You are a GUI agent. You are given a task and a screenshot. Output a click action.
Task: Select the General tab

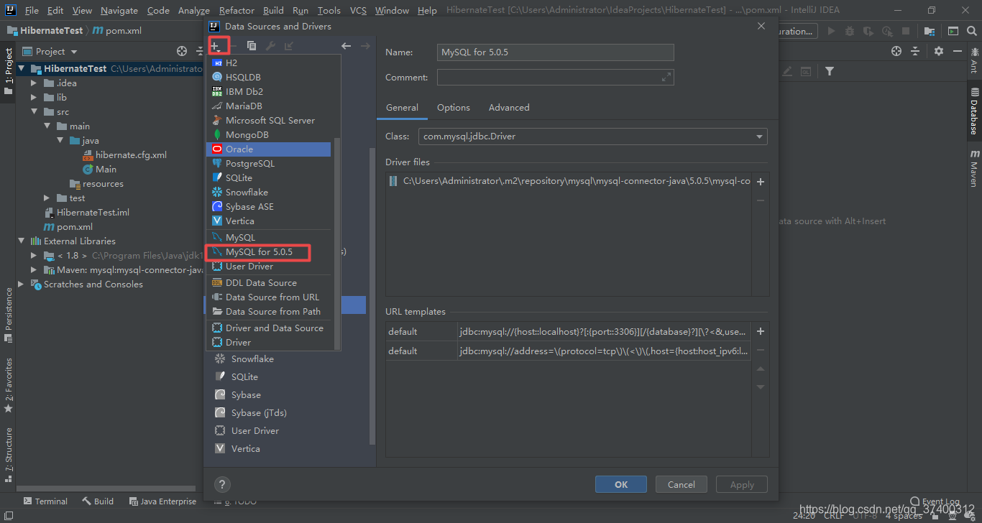click(x=402, y=107)
